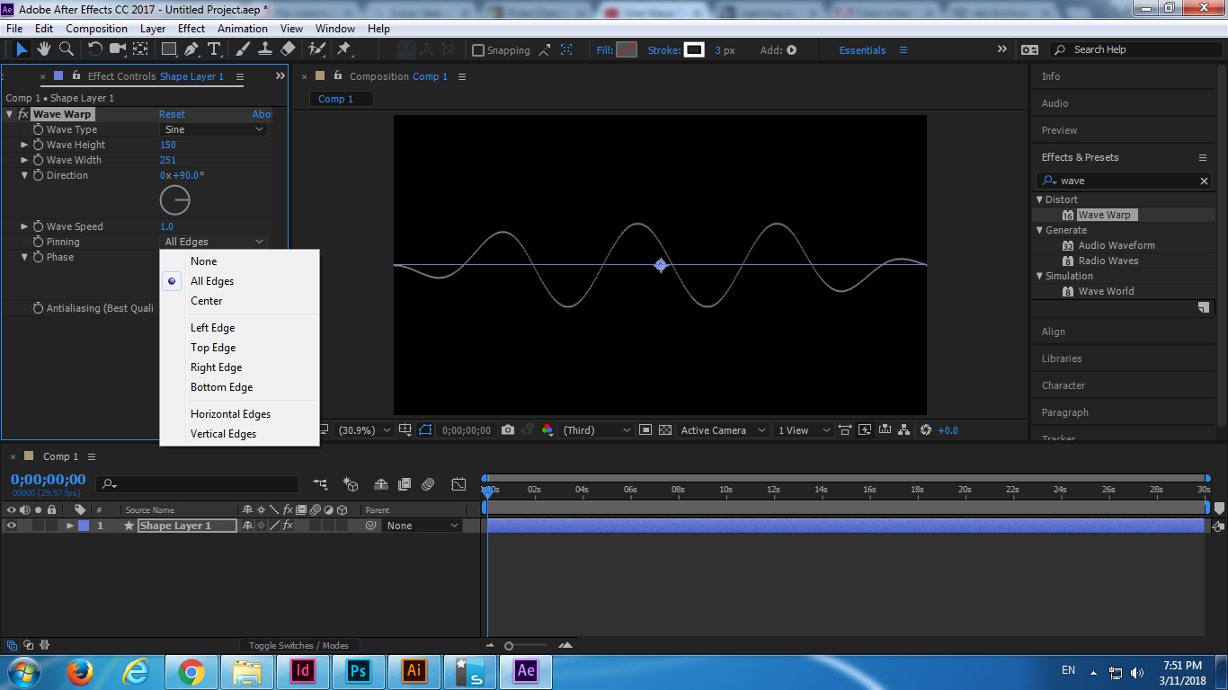Select the Pen tool
The image size is (1228, 690).
(x=192, y=49)
